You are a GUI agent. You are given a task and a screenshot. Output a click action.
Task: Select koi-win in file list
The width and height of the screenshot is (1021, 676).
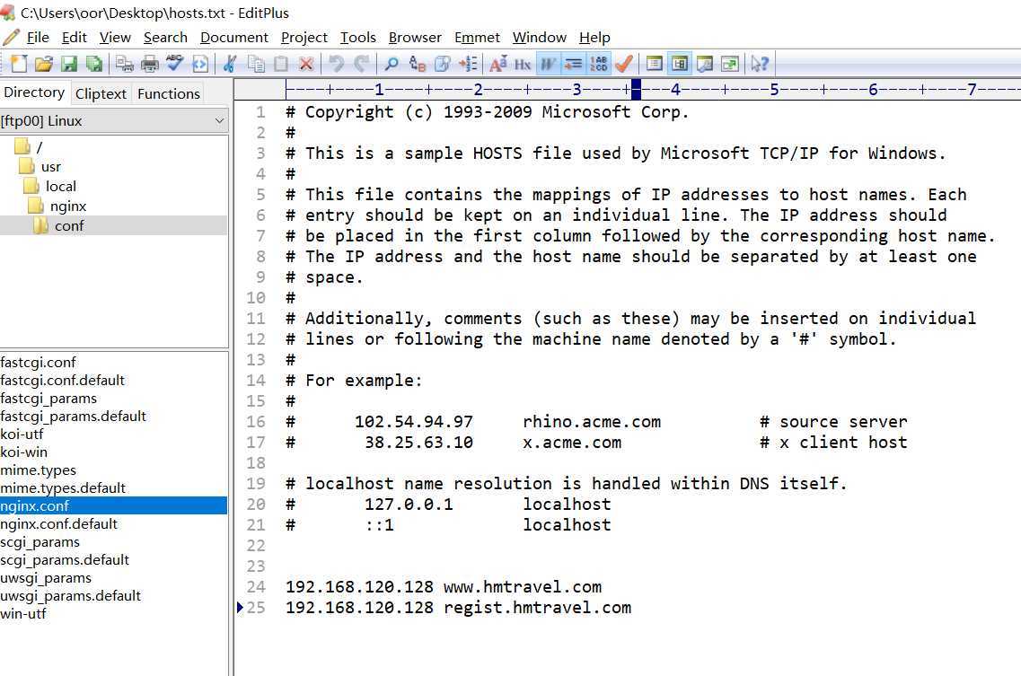[x=24, y=452]
